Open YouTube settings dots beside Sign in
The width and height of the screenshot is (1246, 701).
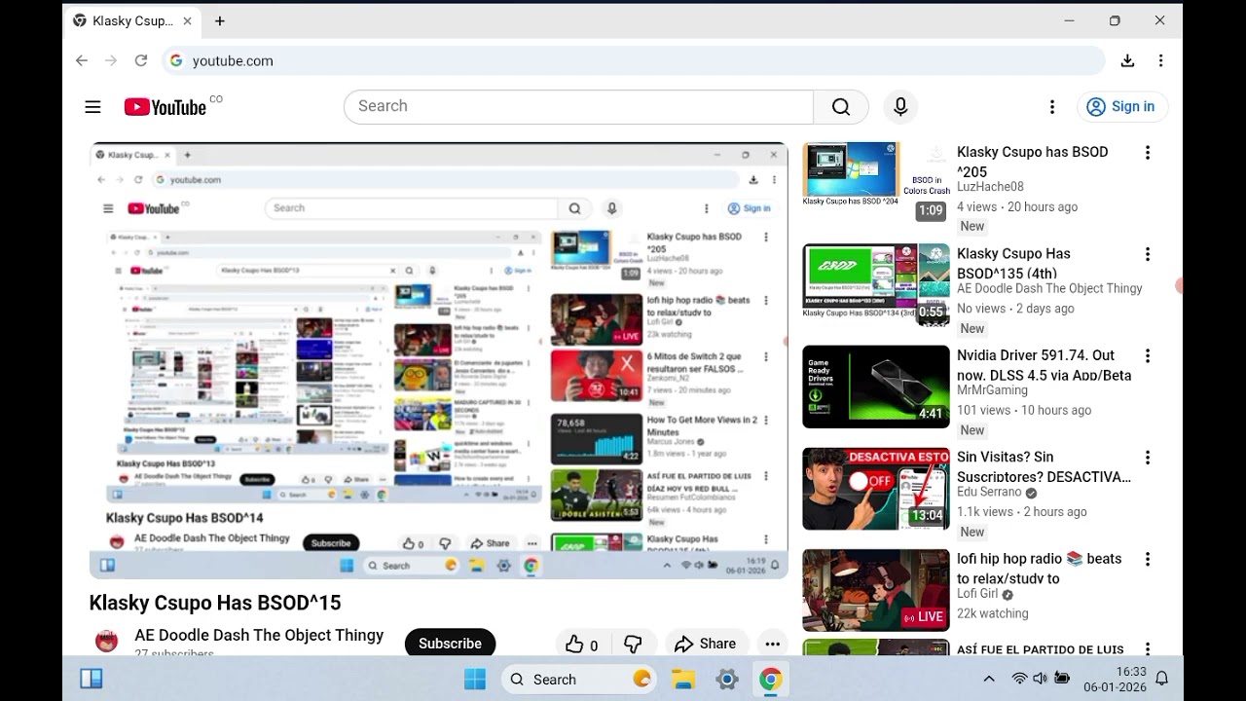[1052, 107]
